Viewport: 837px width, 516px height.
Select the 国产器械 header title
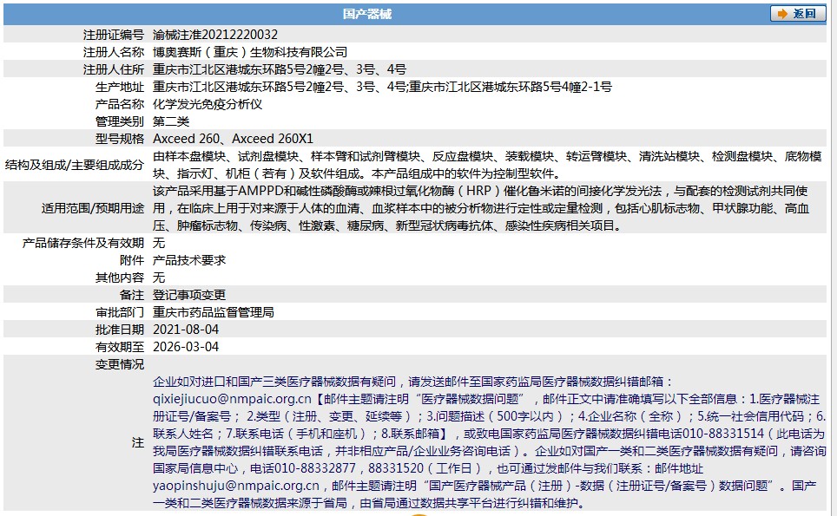tap(367, 14)
